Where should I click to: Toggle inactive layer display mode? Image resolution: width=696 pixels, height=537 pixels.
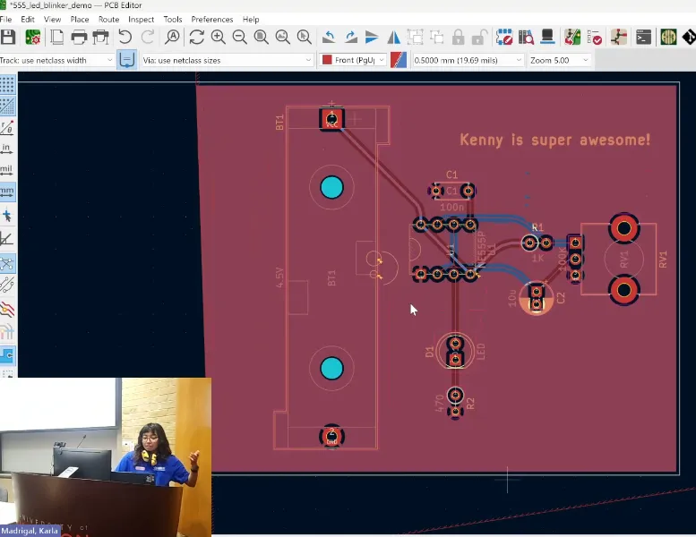[x=7, y=309]
